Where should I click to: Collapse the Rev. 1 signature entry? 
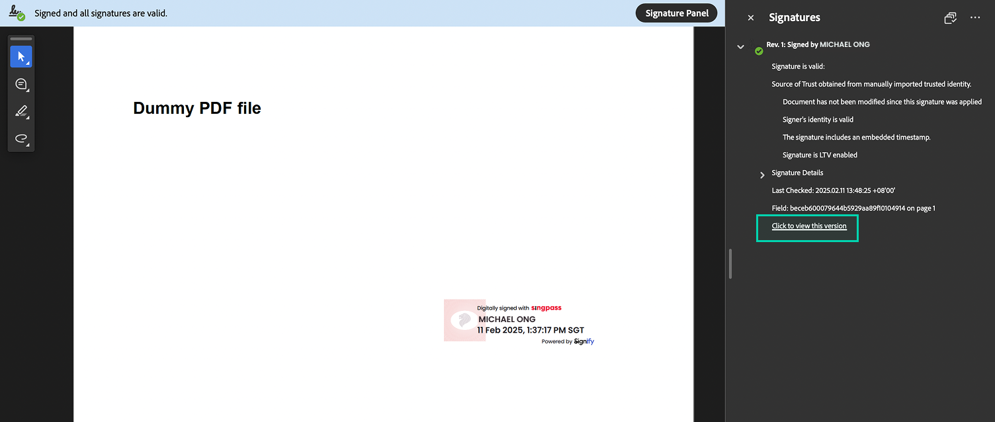(x=741, y=46)
